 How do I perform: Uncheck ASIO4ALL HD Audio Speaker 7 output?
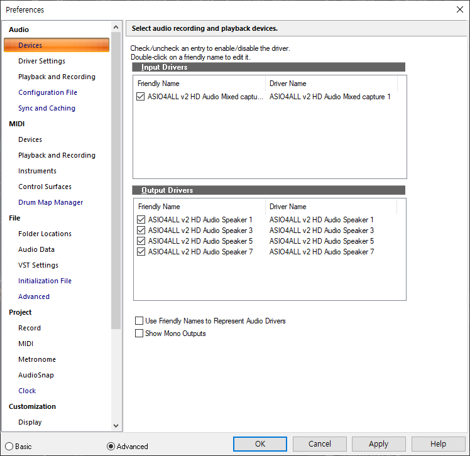tap(141, 252)
